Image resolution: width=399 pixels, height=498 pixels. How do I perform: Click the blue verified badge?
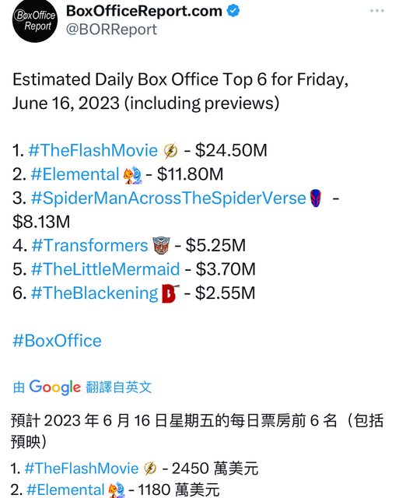point(233,11)
